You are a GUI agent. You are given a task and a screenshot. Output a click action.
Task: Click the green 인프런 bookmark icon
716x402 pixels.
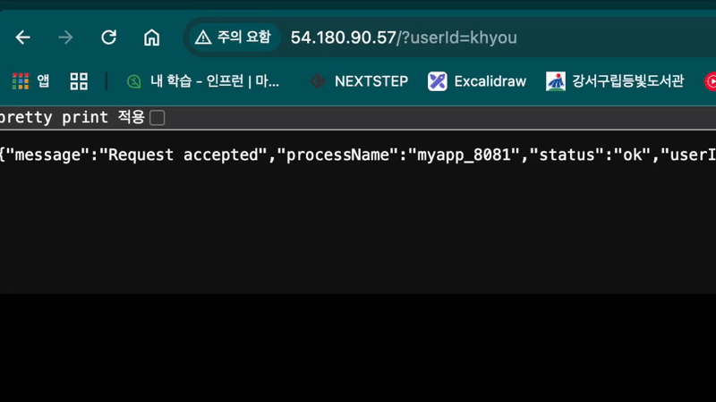click(x=133, y=81)
